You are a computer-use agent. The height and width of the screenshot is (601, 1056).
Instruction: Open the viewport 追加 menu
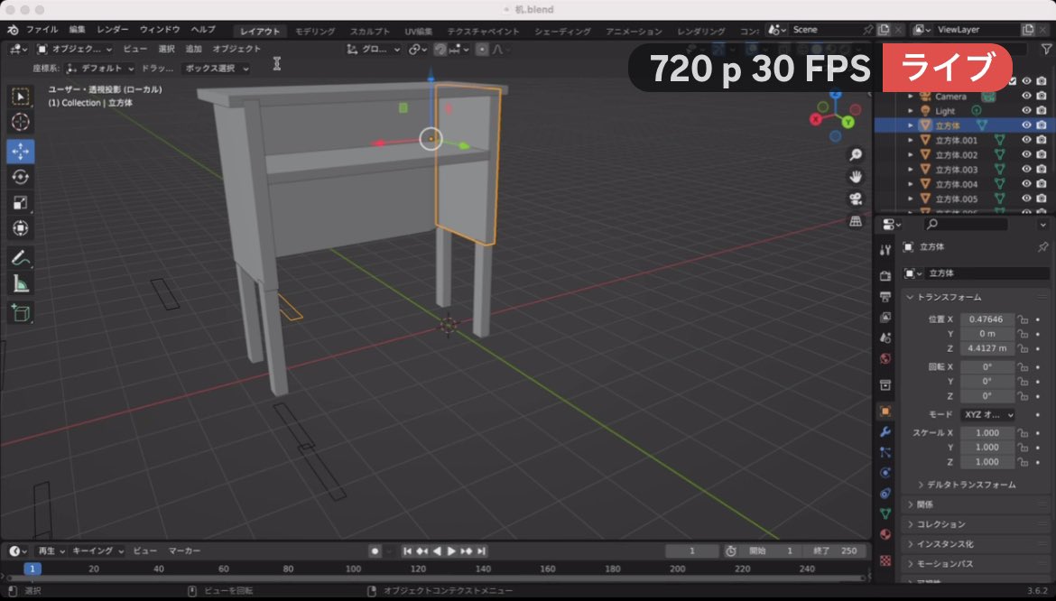(x=193, y=49)
